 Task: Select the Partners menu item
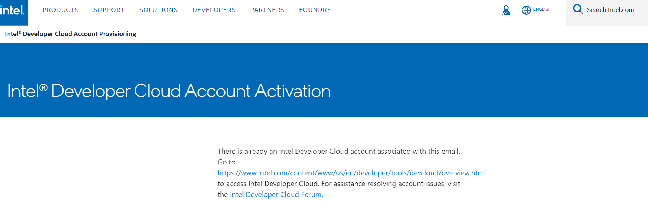click(x=267, y=10)
